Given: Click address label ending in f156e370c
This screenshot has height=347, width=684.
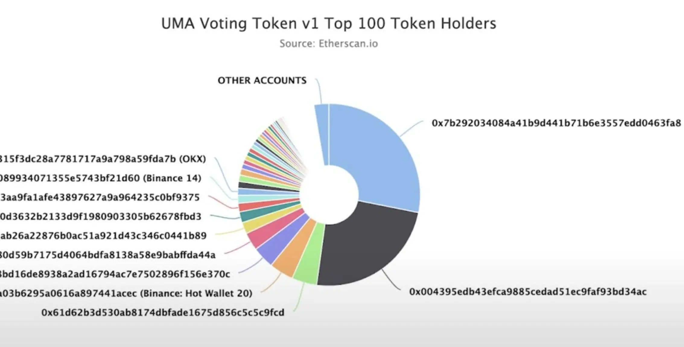Looking at the screenshot, I should tap(115, 274).
